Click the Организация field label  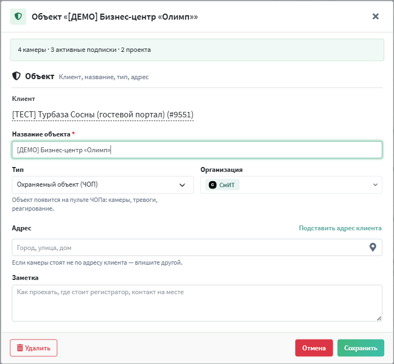coord(222,170)
